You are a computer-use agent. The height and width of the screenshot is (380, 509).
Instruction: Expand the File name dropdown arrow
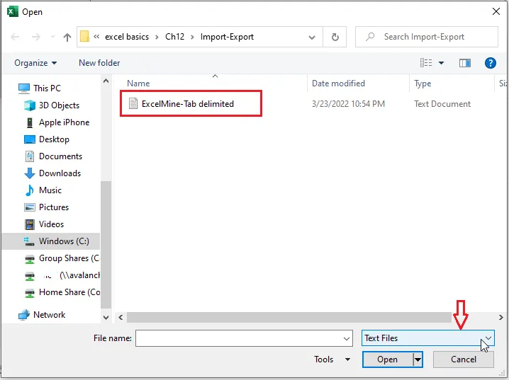pyautogui.click(x=347, y=338)
